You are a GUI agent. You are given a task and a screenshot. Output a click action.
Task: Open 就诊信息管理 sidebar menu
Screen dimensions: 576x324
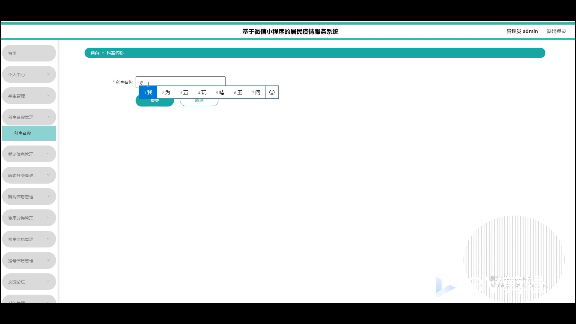point(29,154)
